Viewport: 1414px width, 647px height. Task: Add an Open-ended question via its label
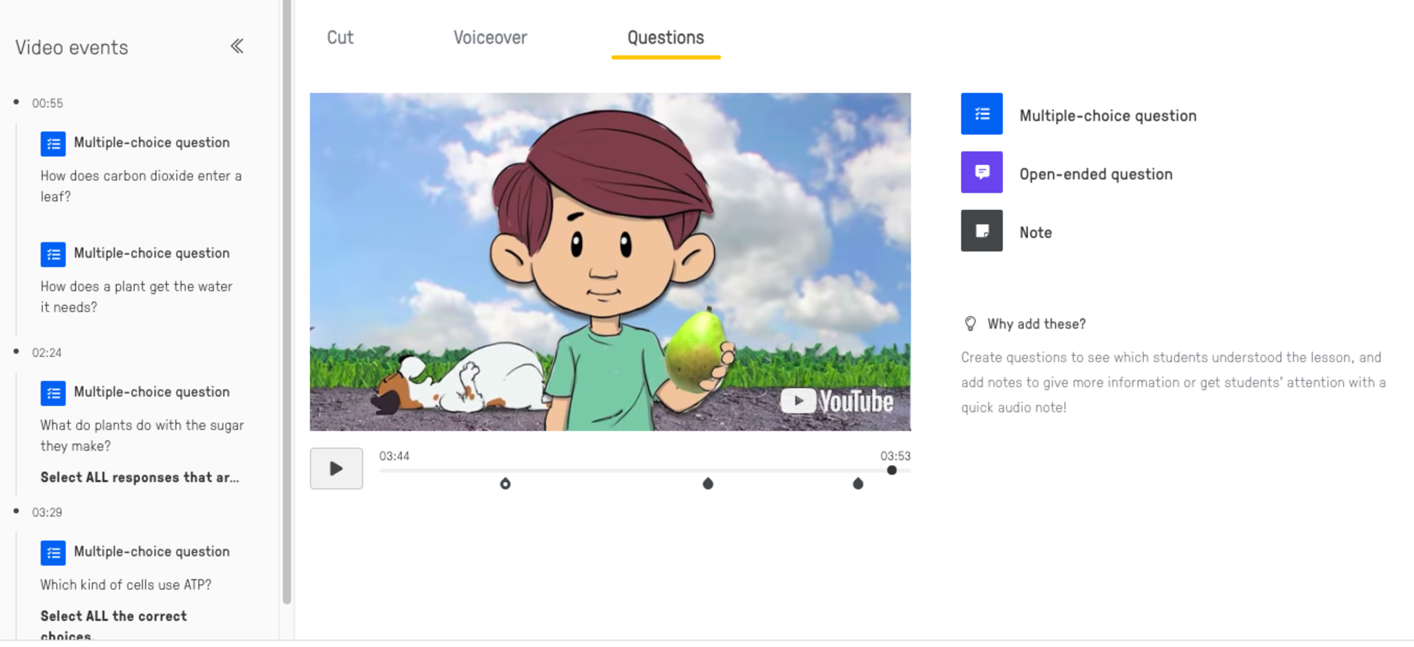1096,174
